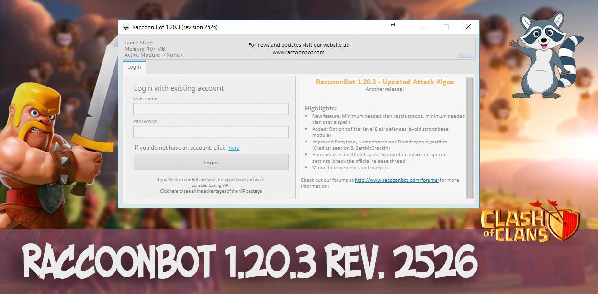This screenshot has width=598, height=294.
Task: Click the Raccoon Bot title bar icon
Action: pos(126,27)
